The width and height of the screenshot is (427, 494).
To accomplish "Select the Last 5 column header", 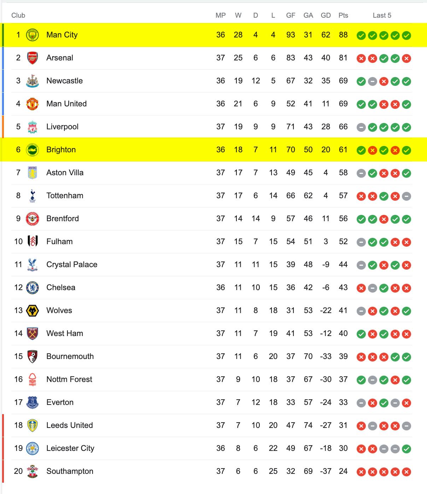I will coord(382,16).
